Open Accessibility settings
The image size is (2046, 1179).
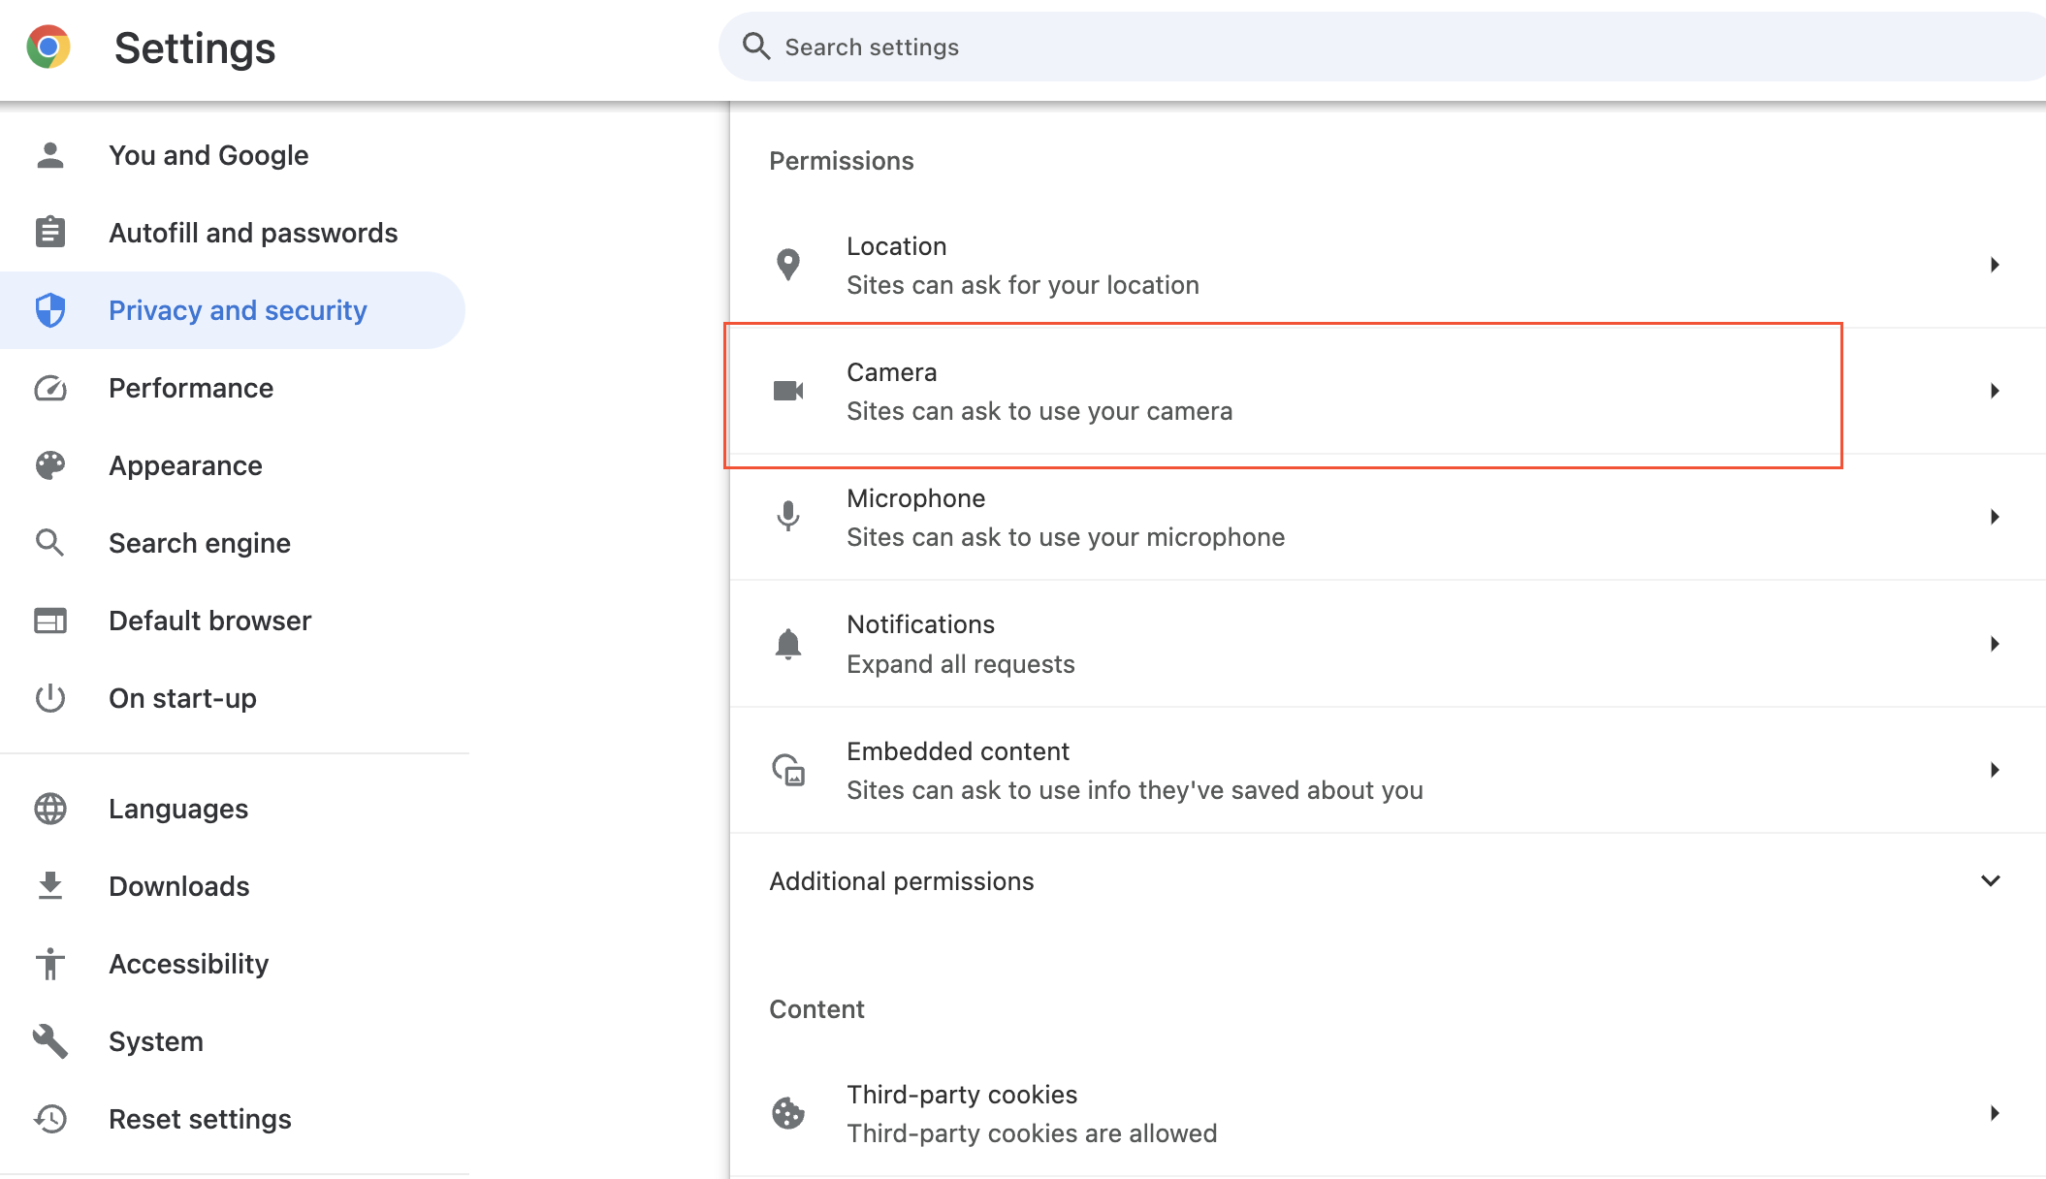(233, 964)
